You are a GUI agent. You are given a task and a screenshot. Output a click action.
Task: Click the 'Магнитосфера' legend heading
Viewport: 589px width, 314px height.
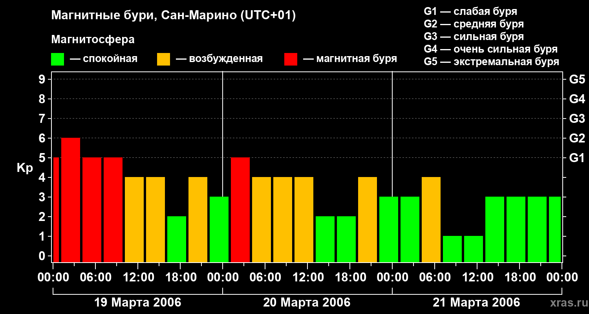pos(93,40)
